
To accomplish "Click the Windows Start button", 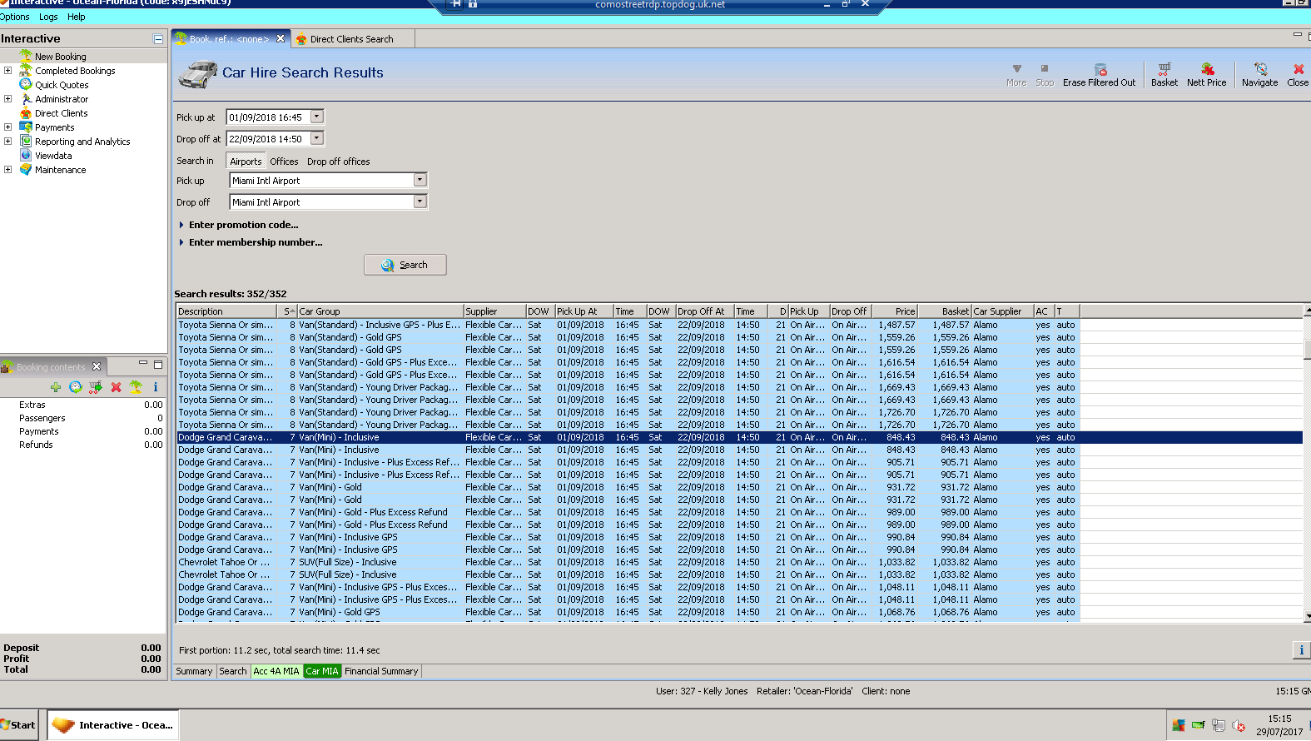I will coord(18,724).
